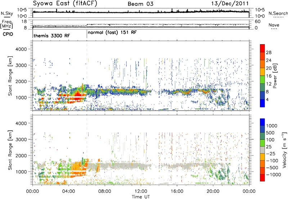The image size is (288, 199).
Task: Click the "-100" tick on the Velocity color bar
Action: click(x=272, y=161)
